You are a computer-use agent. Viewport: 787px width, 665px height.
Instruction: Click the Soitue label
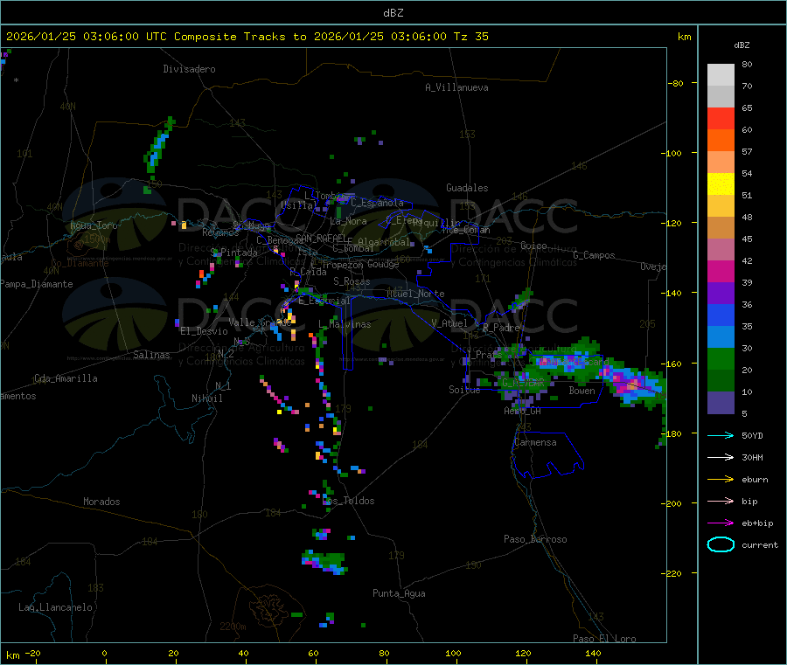[x=464, y=390]
